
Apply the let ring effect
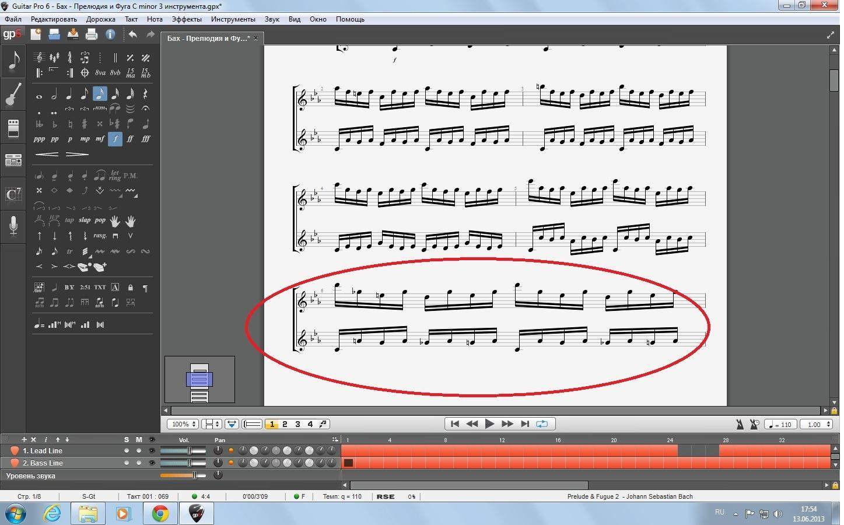coord(115,176)
